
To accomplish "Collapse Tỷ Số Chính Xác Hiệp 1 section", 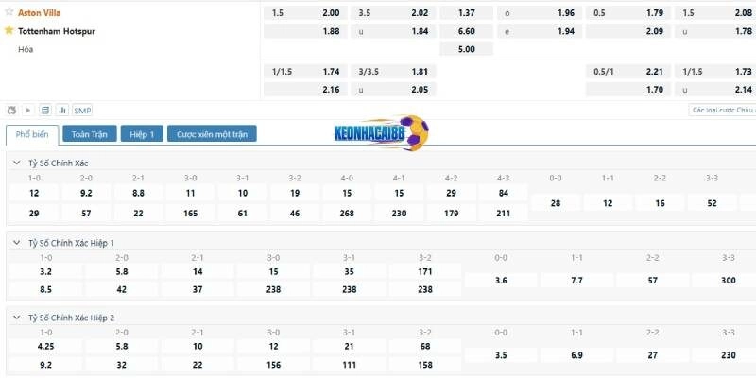I will (16, 242).
